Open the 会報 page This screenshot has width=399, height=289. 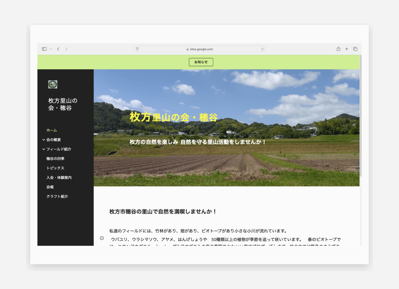pyautogui.click(x=50, y=187)
